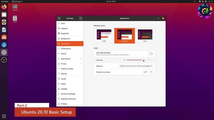Launch Rhythmbox from the dock
The height and width of the screenshot is (120, 214).
(4, 22)
